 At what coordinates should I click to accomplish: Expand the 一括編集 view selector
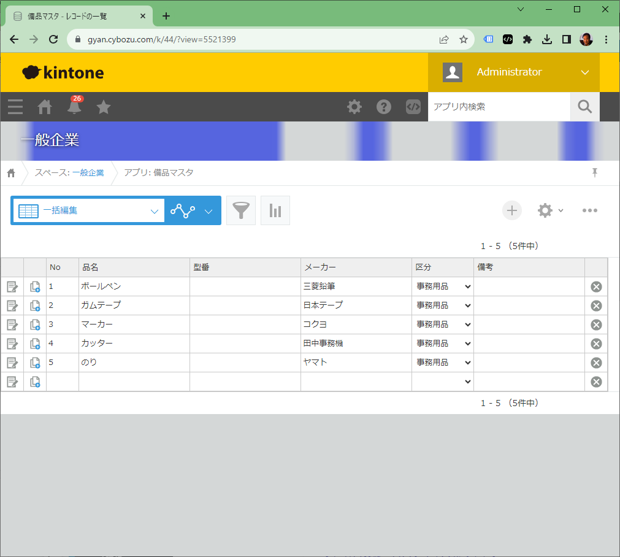pos(89,210)
